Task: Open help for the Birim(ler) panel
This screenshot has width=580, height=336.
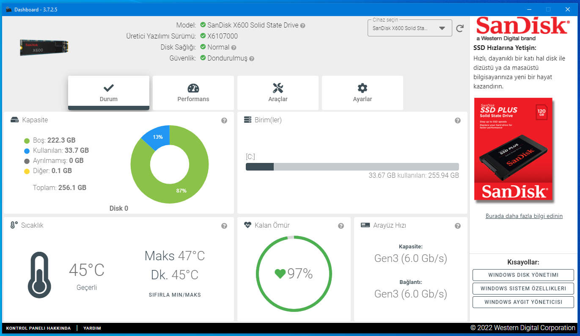Action: (458, 121)
